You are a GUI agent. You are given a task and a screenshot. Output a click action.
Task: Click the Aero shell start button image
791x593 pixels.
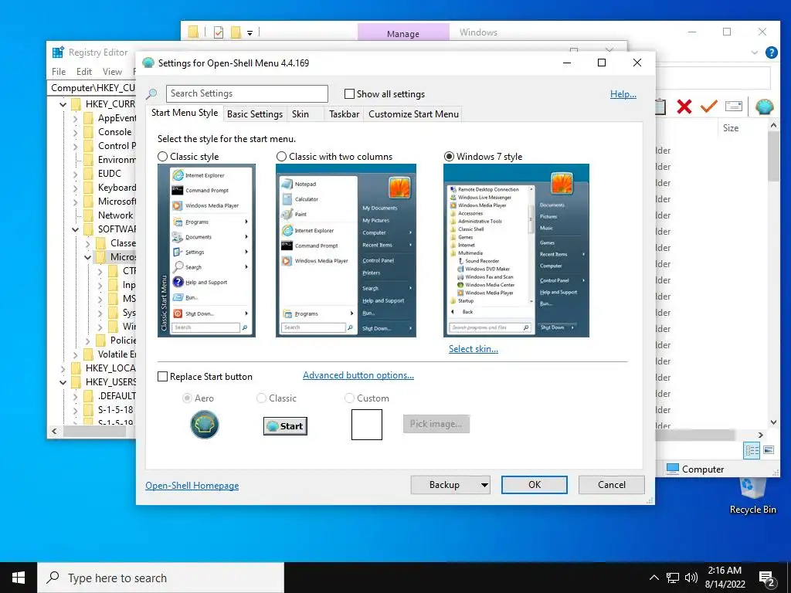pos(204,425)
